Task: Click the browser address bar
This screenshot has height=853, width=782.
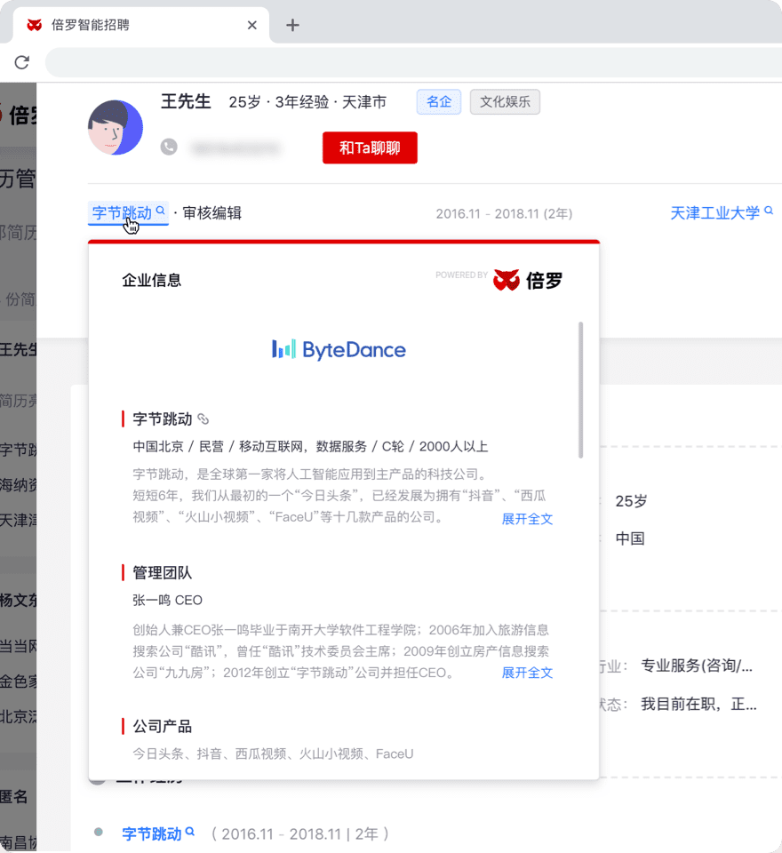Action: (x=413, y=62)
